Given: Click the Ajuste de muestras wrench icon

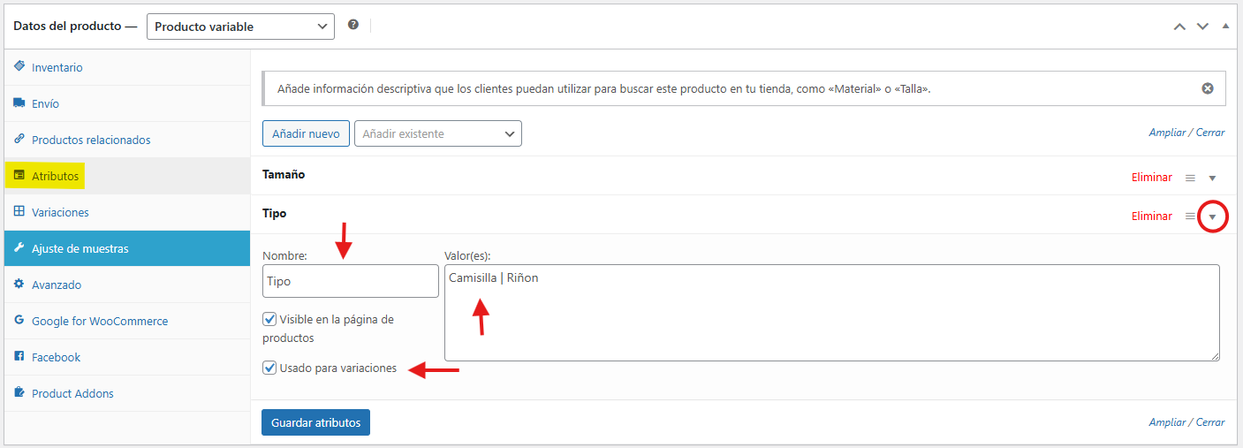Looking at the screenshot, I should (x=19, y=248).
